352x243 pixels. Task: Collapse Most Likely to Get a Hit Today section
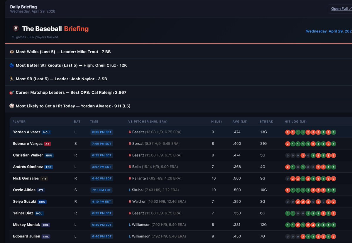coord(178,106)
